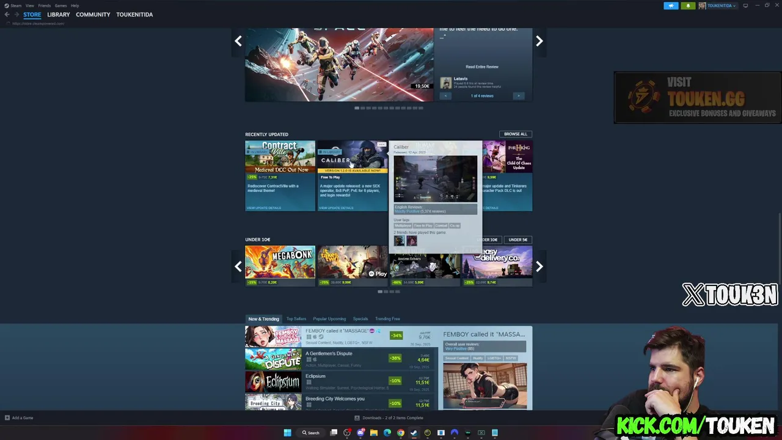Select the Popular Upcoming tab
Image resolution: width=782 pixels, height=440 pixels.
point(329,319)
